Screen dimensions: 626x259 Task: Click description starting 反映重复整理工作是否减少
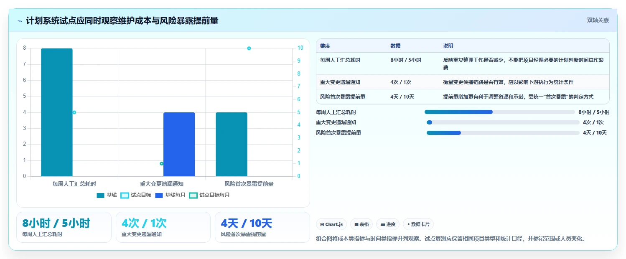coord(524,63)
